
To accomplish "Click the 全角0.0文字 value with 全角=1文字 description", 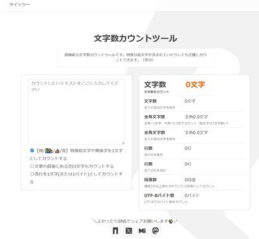I will click(196, 117).
